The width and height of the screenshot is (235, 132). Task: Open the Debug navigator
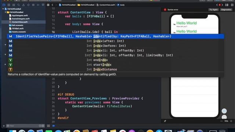click(33, 5)
